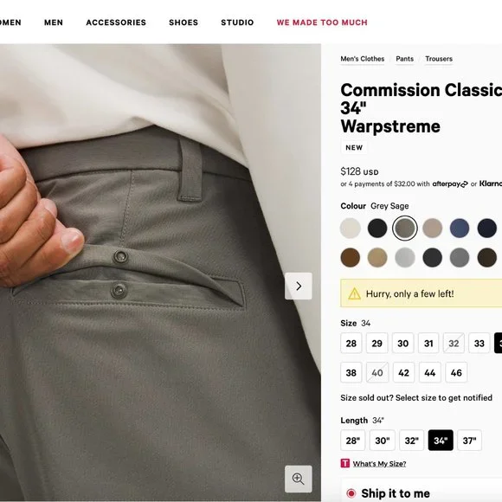
Task: Go to Pants breadcrumb link
Action: [x=405, y=59]
